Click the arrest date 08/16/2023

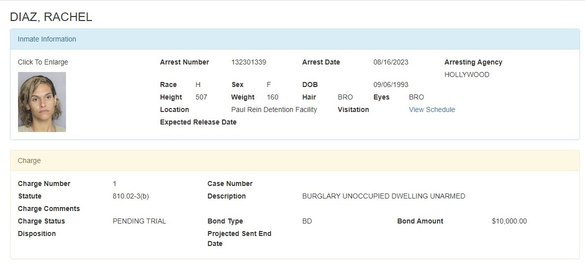390,62
